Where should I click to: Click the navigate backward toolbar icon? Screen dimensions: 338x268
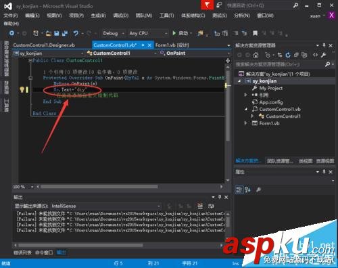click(x=11, y=33)
